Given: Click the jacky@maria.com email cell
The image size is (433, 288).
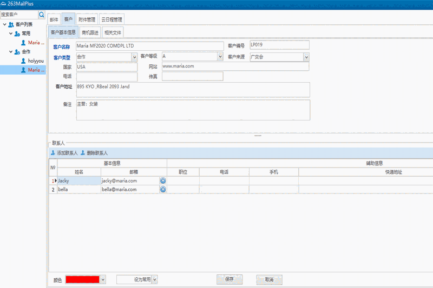Looking at the screenshot, I should coord(130,181).
